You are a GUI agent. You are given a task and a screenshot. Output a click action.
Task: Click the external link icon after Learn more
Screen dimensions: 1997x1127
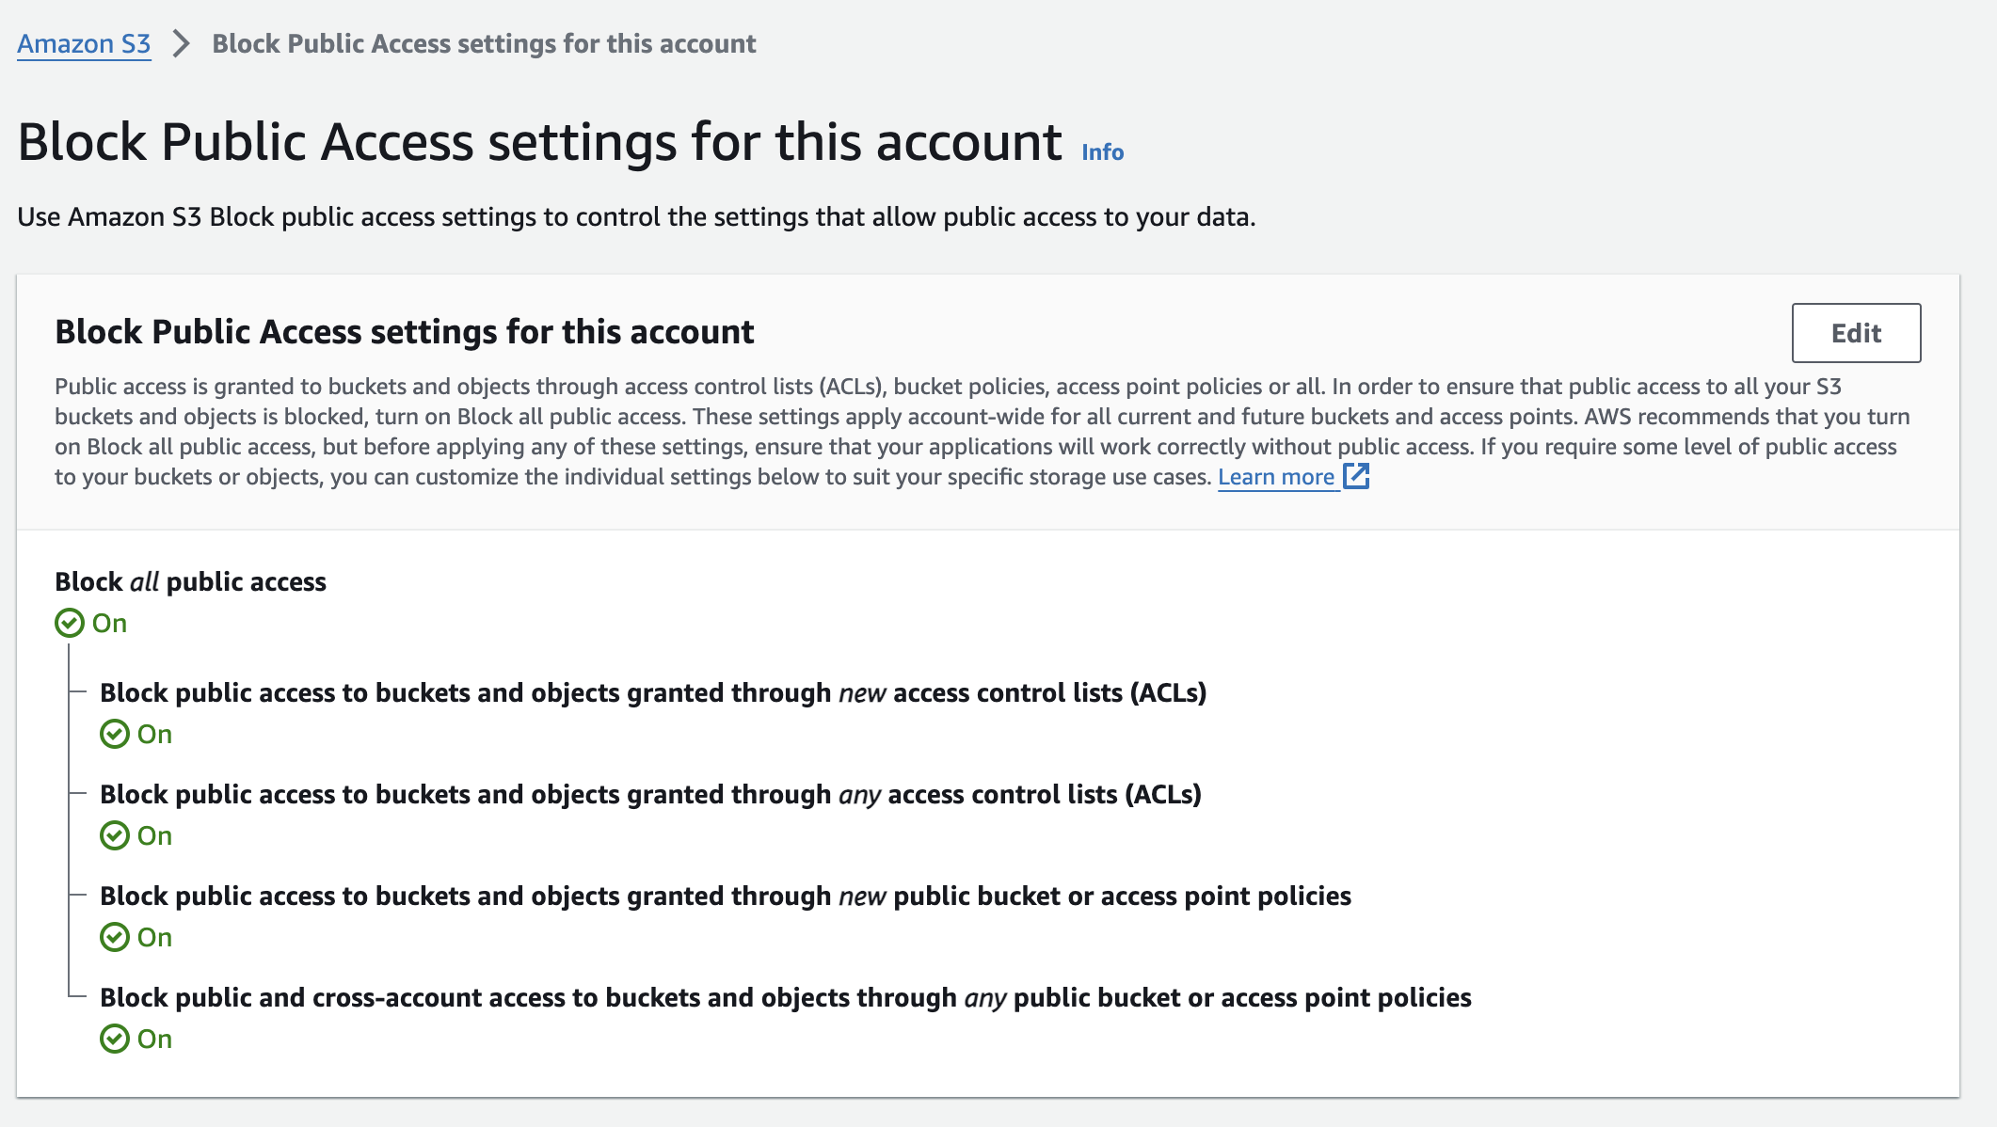point(1355,477)
